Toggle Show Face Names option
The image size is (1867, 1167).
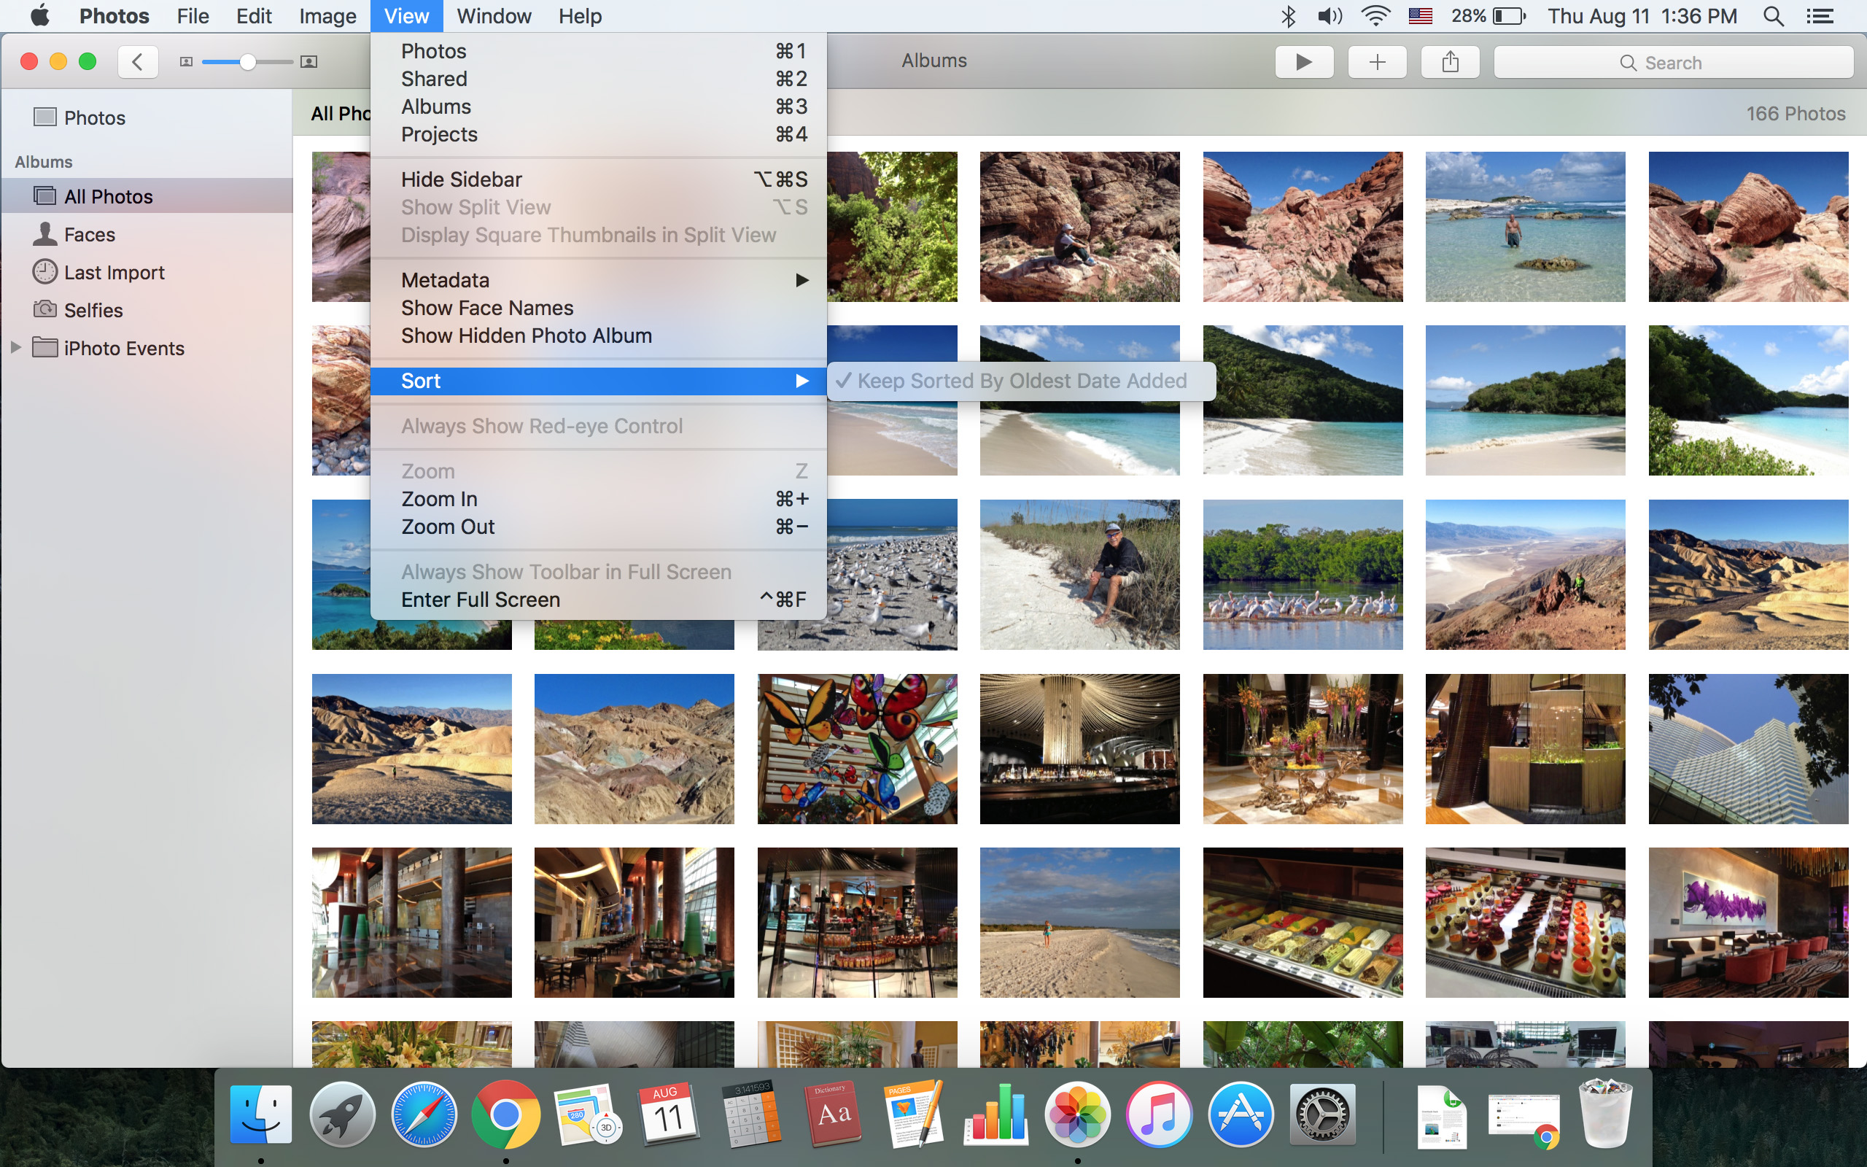[x=487, y=308]
